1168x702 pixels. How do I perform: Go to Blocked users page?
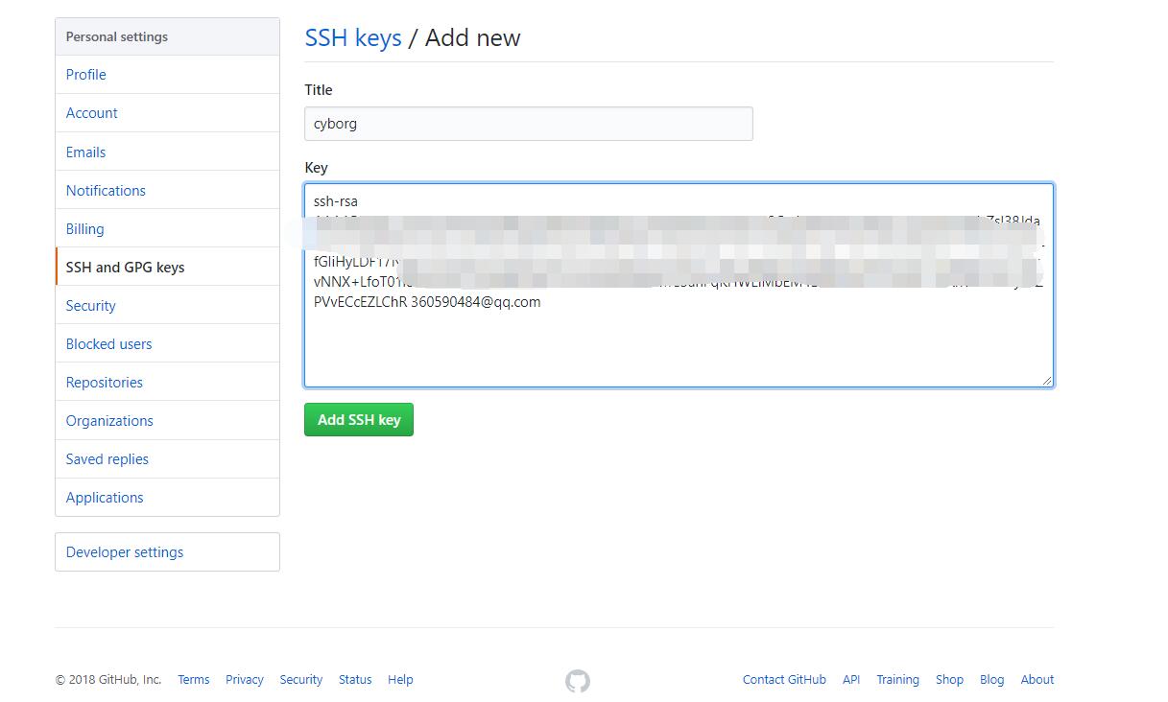(x=167, y=343)
